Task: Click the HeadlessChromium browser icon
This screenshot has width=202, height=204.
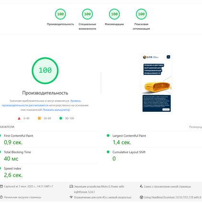Action: pyautogui.click(x=141, y=197)
